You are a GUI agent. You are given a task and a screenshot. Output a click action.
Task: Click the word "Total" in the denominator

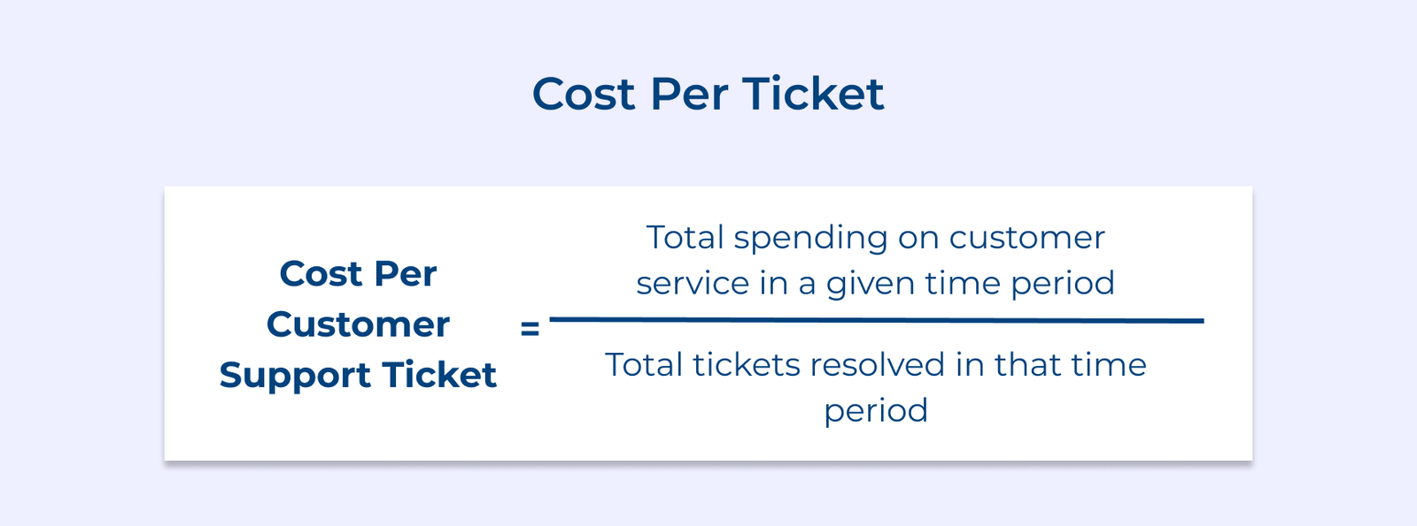pyautogui.click(x=643, y=365)
